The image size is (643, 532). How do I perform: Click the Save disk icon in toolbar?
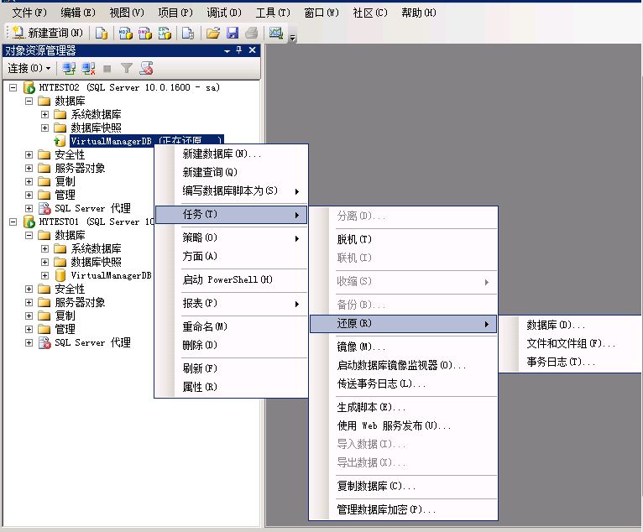[x=232, y=33]
